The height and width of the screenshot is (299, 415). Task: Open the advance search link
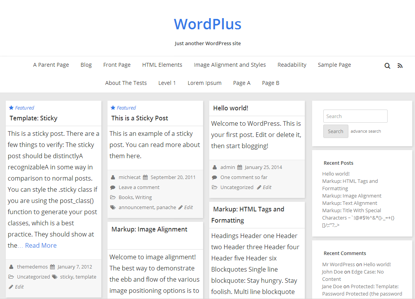pos(366,131)
